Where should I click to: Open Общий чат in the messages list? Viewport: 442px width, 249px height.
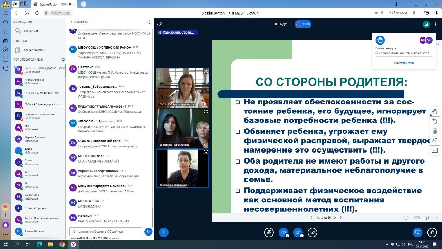pyautogui.click(x=31, y=31)
